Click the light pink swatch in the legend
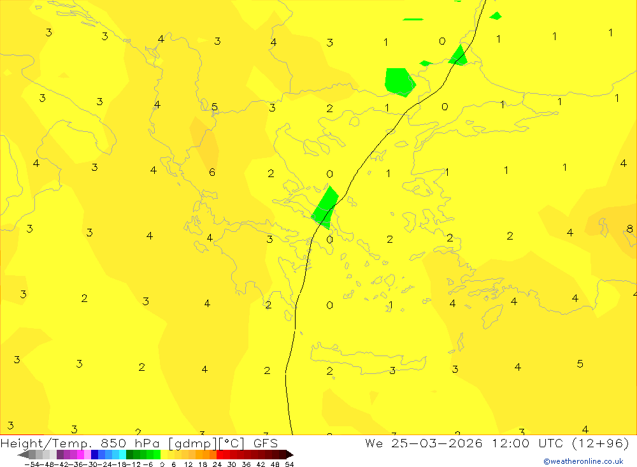The width and height of the screenshot is (637, 467). click(87, 454)
